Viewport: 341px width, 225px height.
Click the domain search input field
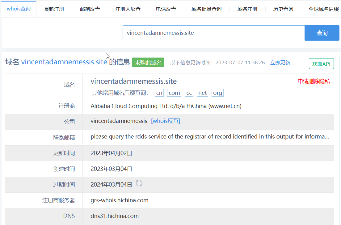tap(213, 33)
